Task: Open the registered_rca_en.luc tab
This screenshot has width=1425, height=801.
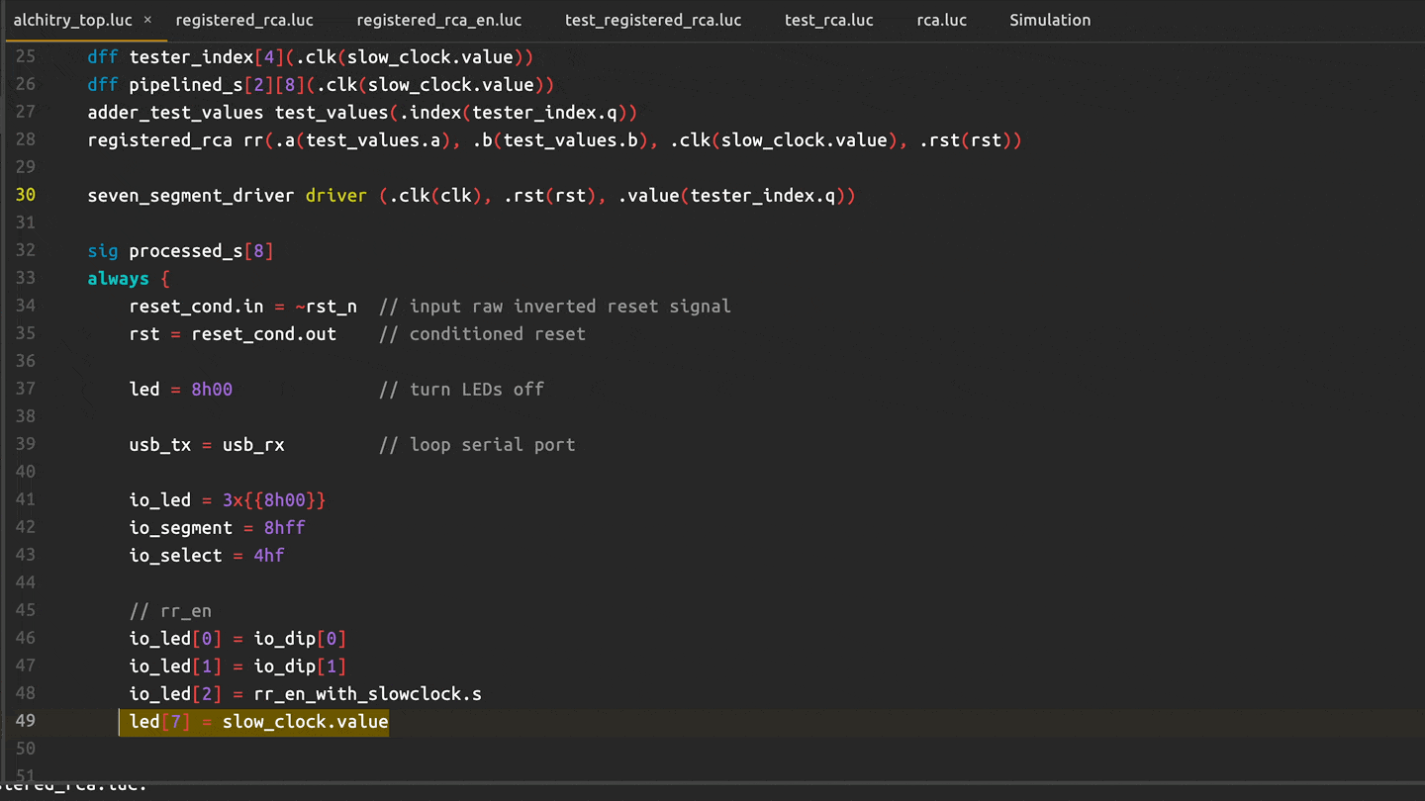Action: tap(438, 20)
